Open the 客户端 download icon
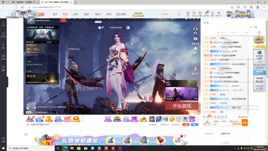Viewport: 268px width, 151px height. pyautogui.click(x=206, y=14)
